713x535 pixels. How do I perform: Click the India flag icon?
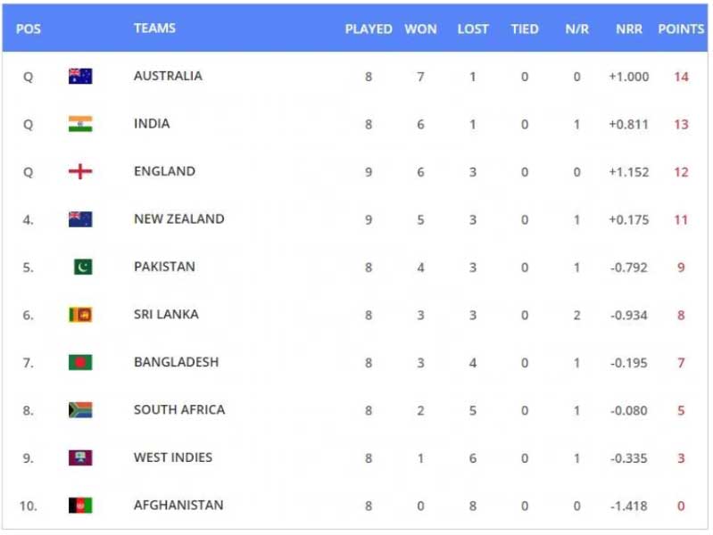[80, 124]
